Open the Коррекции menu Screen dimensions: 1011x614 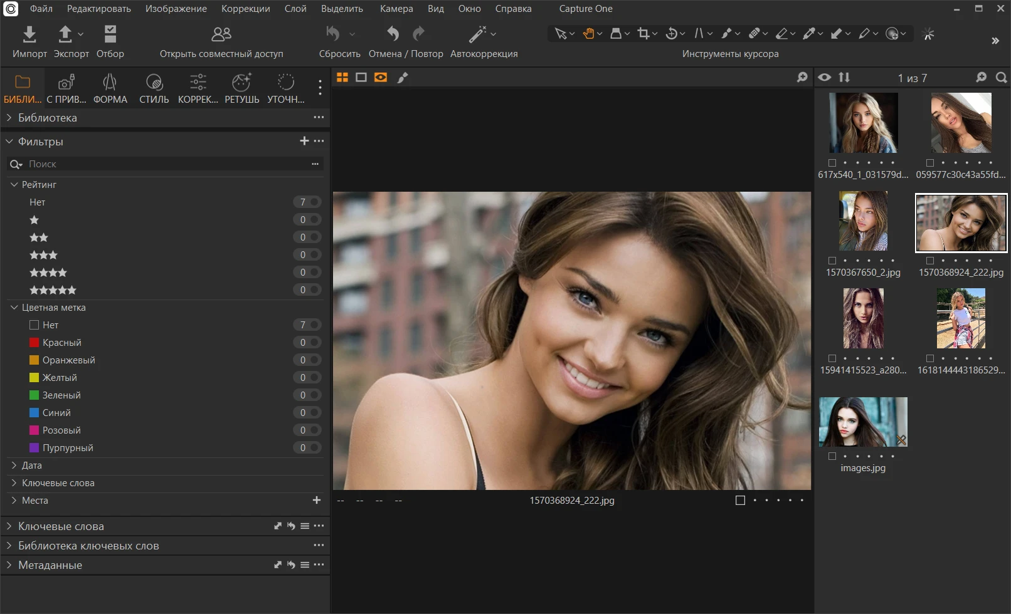coord(245,9)
